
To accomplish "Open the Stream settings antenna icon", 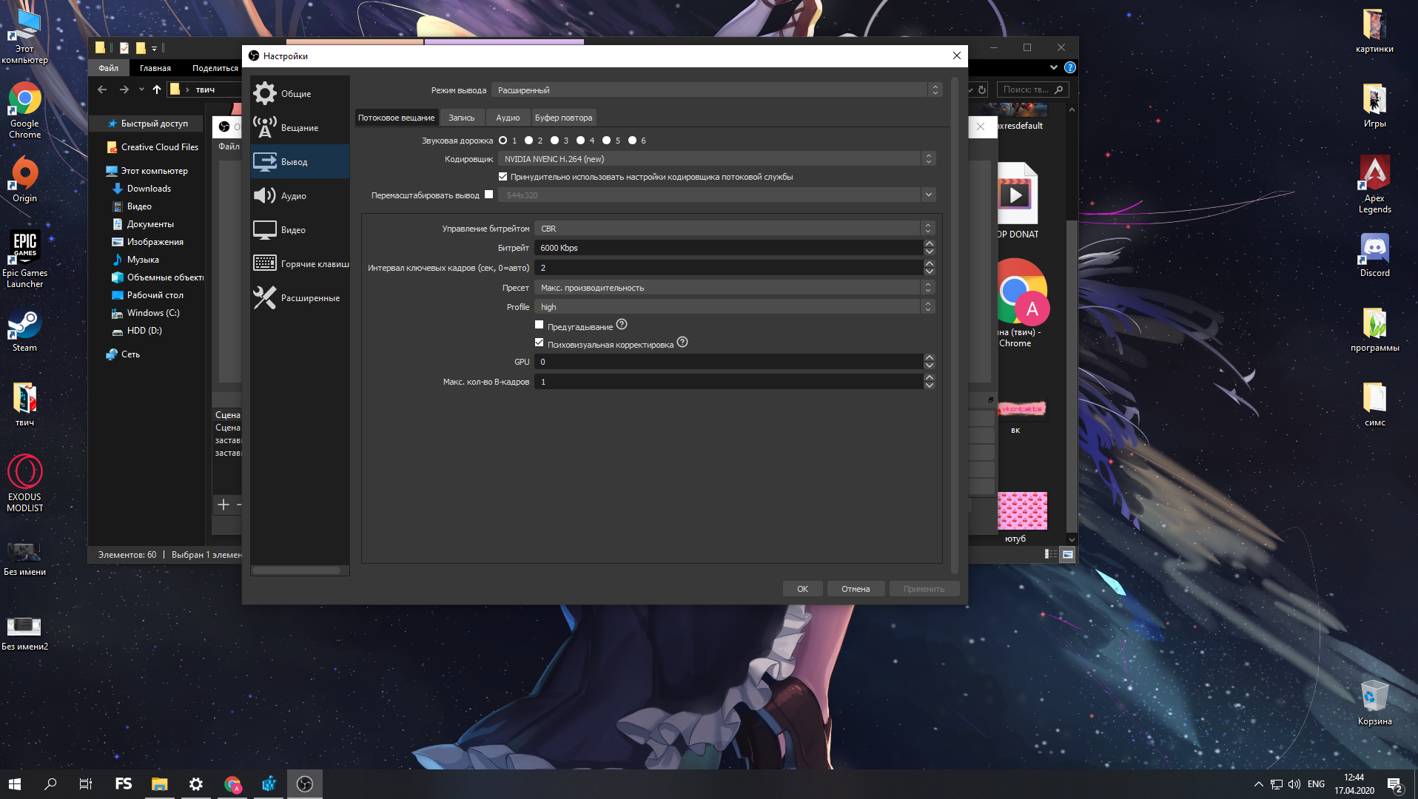I will tap(264, 127).
